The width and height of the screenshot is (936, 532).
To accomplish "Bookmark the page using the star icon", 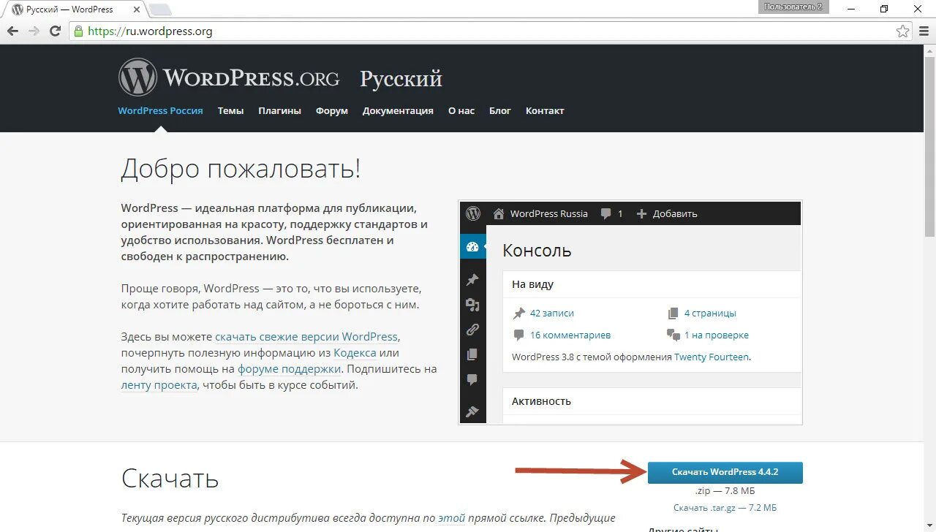I will pos(903,31).
